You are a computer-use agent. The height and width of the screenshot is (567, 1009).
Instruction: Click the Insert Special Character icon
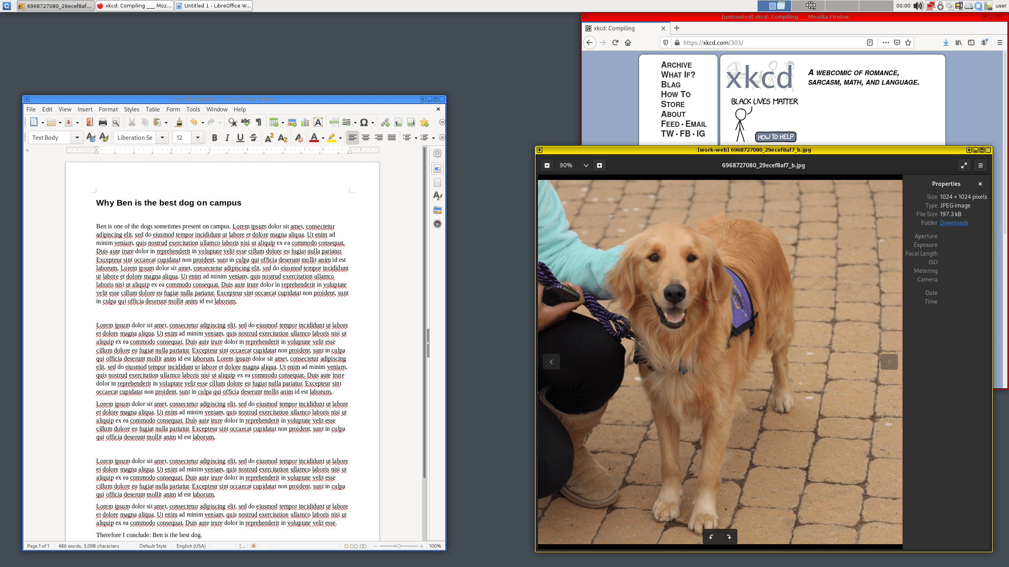[x=363, y=122]
